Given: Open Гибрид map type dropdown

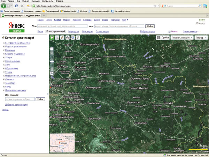Looking at the screenshot, I should click(201, 38).
